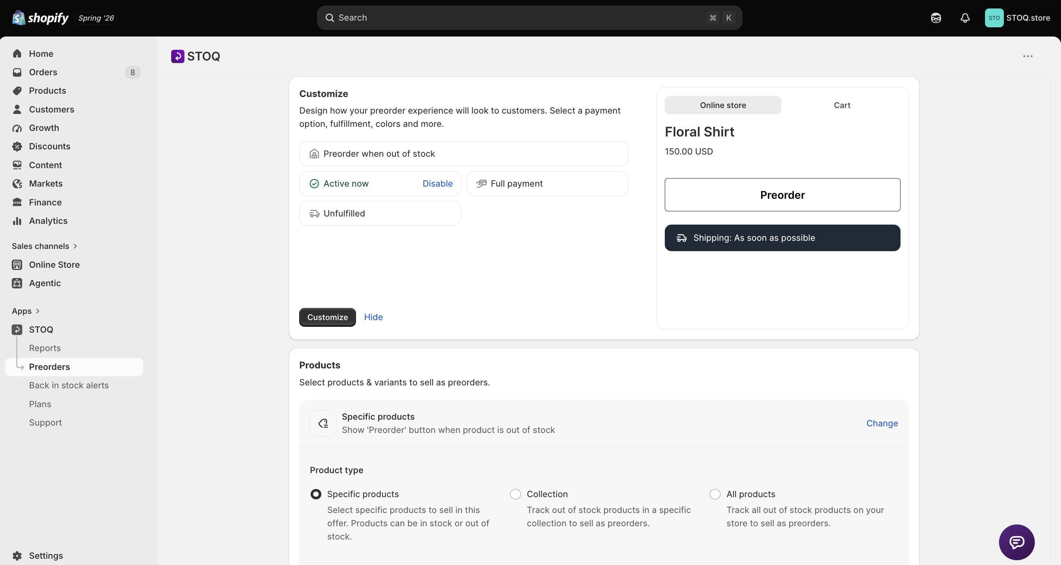The width and height of the screenshot is (1061, 565).
Task: Click Shipping: As soon as possible banner
Action: click(x=782, y=238)
